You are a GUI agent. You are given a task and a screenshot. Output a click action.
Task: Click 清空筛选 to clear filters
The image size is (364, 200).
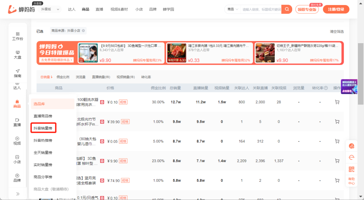337,32
